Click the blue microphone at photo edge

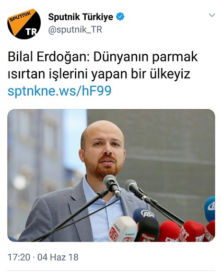click(x=210, y=209)
